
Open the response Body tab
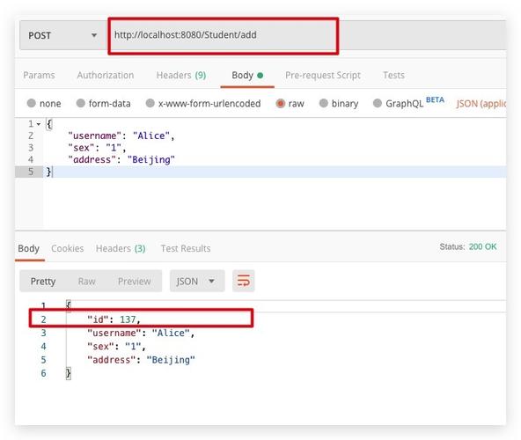(x=28, y=248)
